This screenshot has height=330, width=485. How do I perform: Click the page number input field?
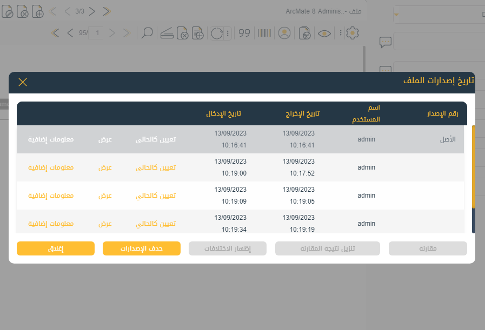click(x=97, y=33)
